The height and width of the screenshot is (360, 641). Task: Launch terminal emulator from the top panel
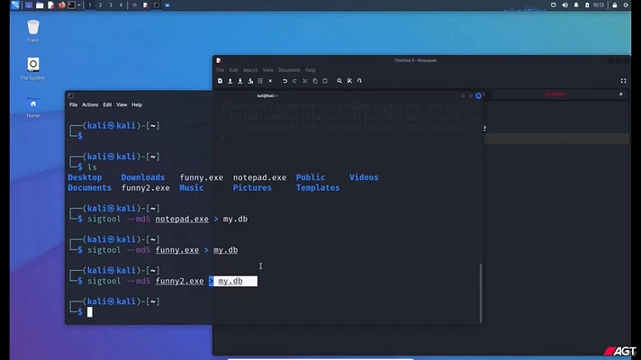click(71, 4)
